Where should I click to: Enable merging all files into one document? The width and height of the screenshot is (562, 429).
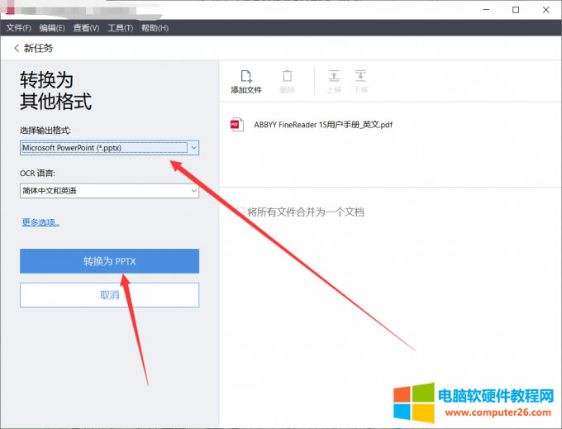(240, 212)
